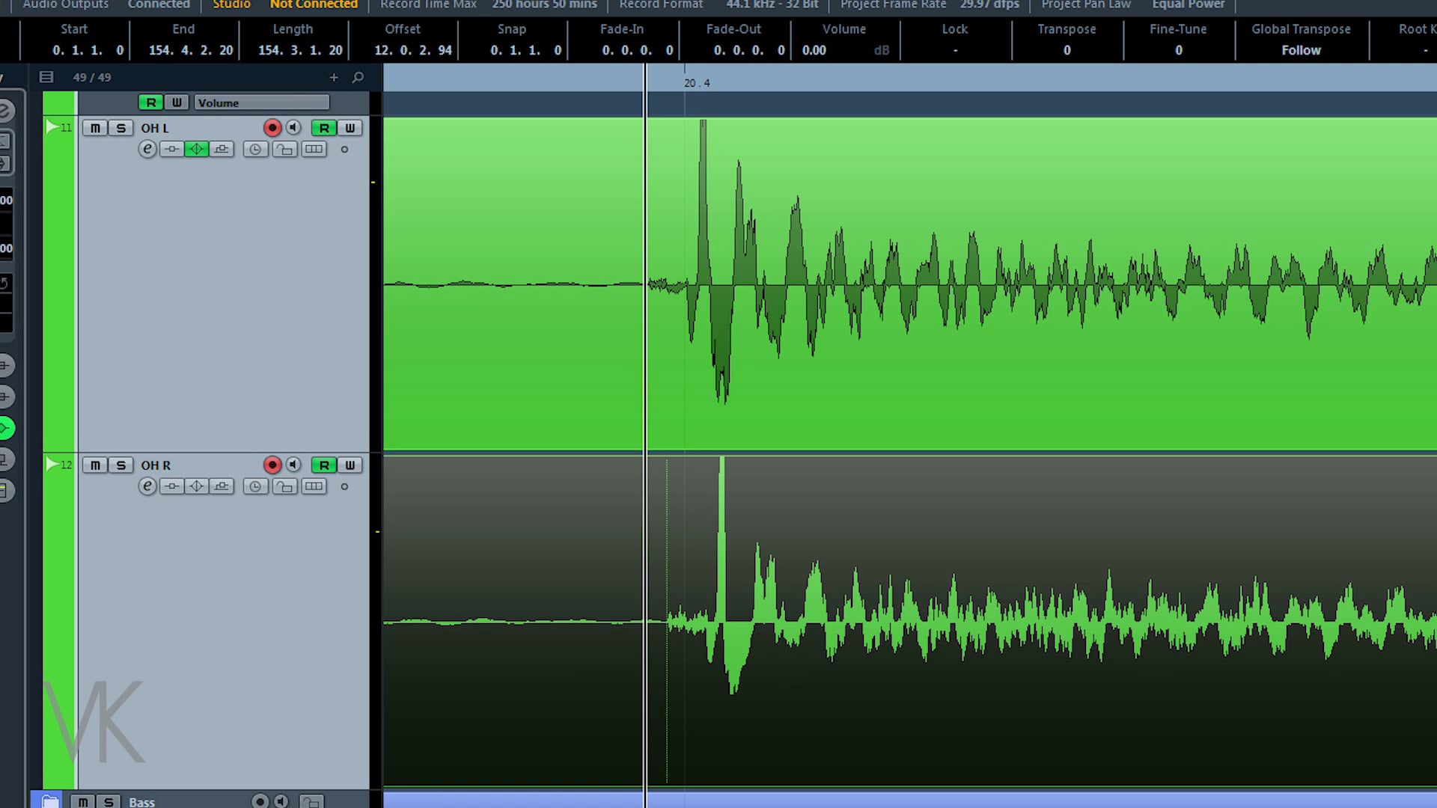The image size is (1437, 808).
Task: Record-arm the OH R track
Action: 272,465
